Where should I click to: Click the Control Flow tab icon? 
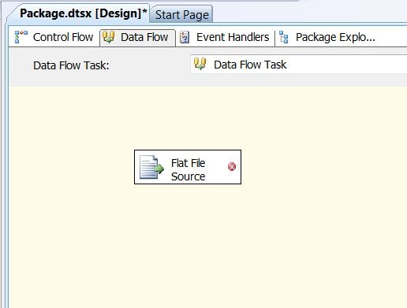[x=21, y=37]
